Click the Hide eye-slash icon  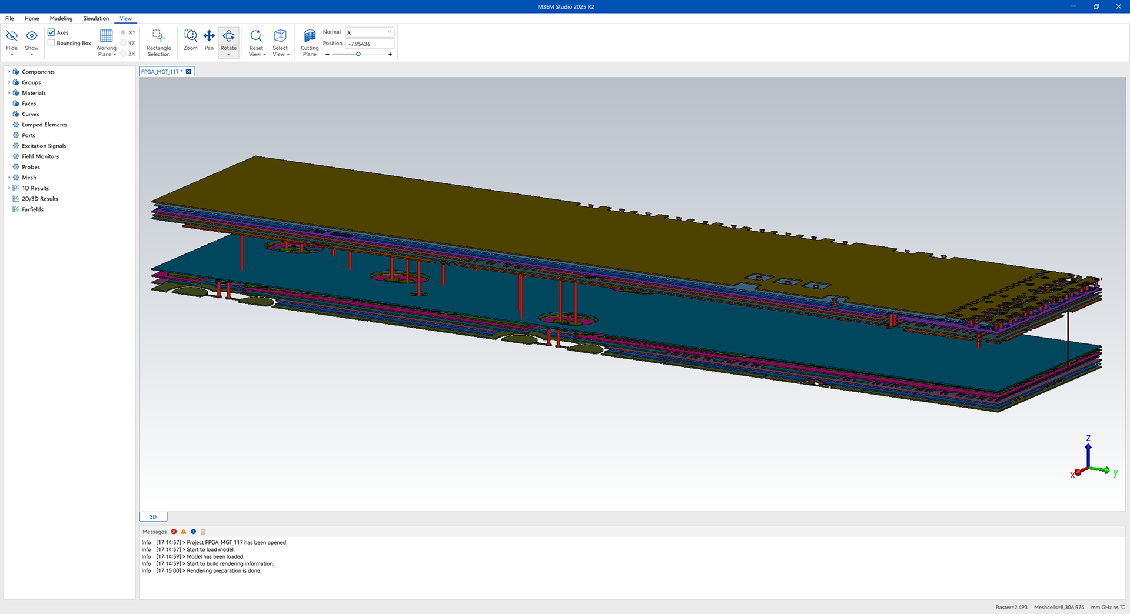(12, 36)
